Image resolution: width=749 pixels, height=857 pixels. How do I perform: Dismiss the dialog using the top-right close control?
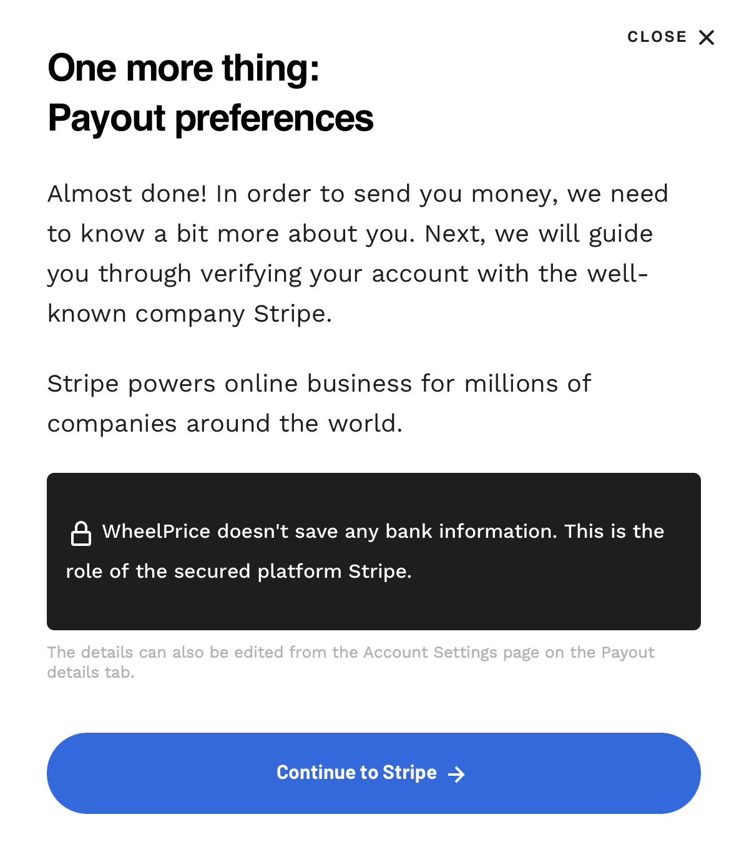707,37
